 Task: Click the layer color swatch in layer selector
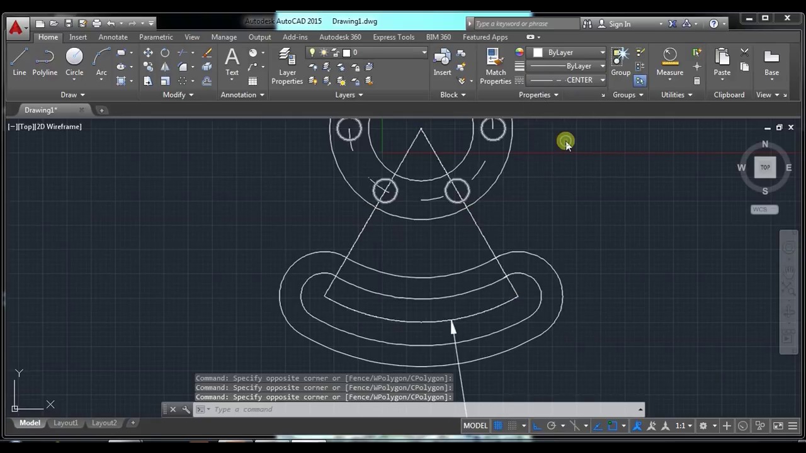click(346, 53)
